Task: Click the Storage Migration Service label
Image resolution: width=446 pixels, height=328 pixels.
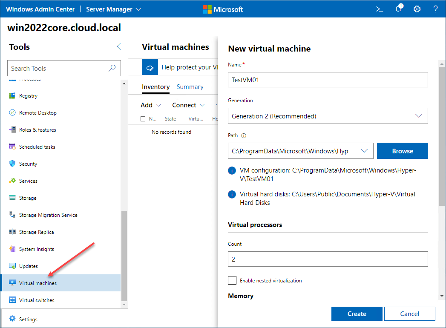Action: coord(48,215)
